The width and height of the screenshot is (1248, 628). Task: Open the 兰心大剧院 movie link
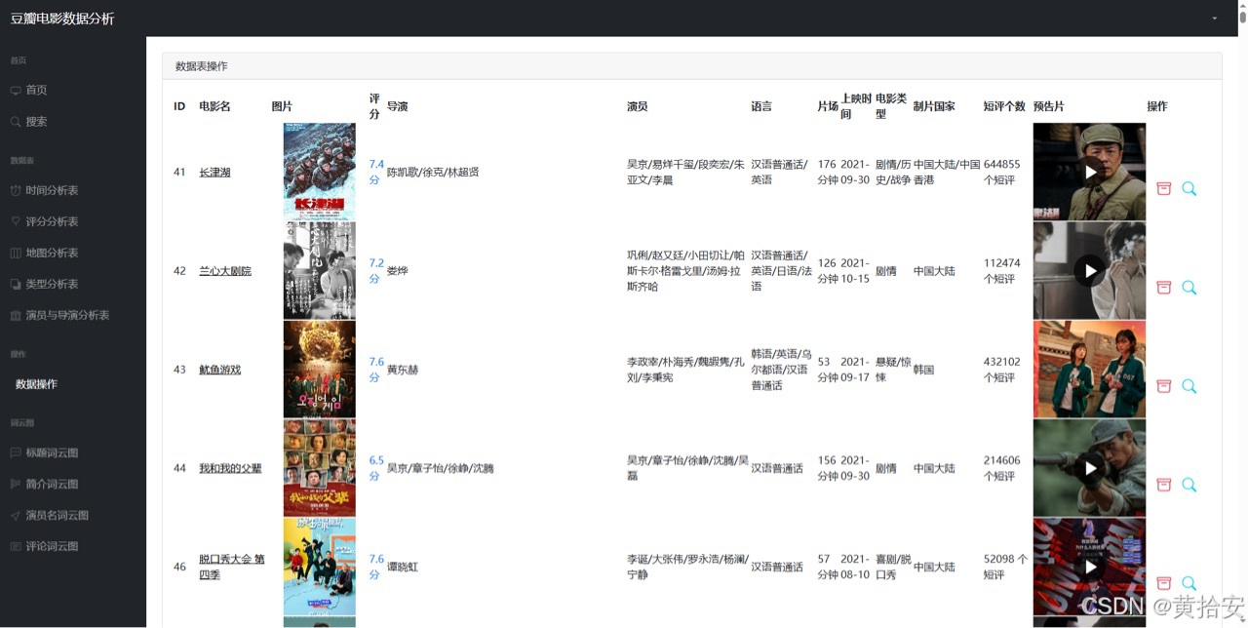click(x=225, y=271)
